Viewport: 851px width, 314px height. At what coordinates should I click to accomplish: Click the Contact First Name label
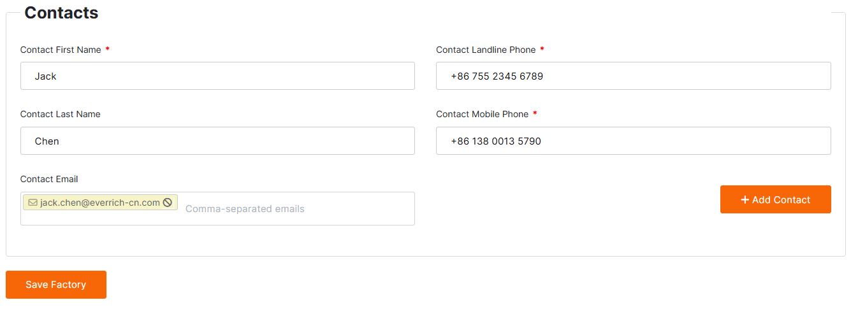click(61, 50)
